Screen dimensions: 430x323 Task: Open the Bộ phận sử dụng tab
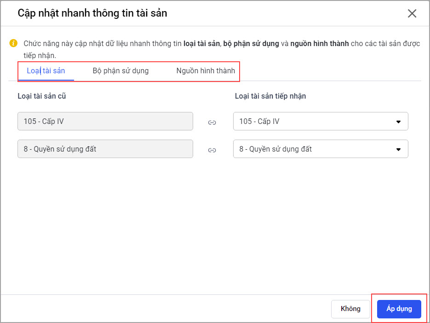tap(120, 71)
